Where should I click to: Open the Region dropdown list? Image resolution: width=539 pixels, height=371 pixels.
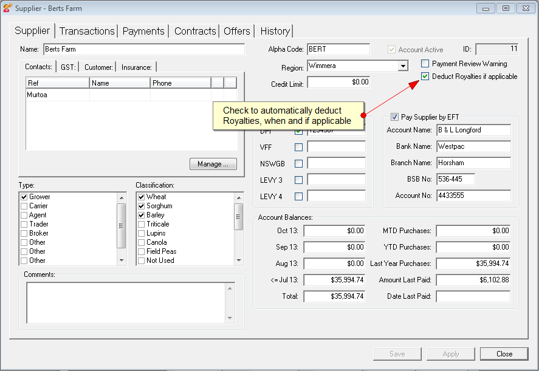point(403,66)
